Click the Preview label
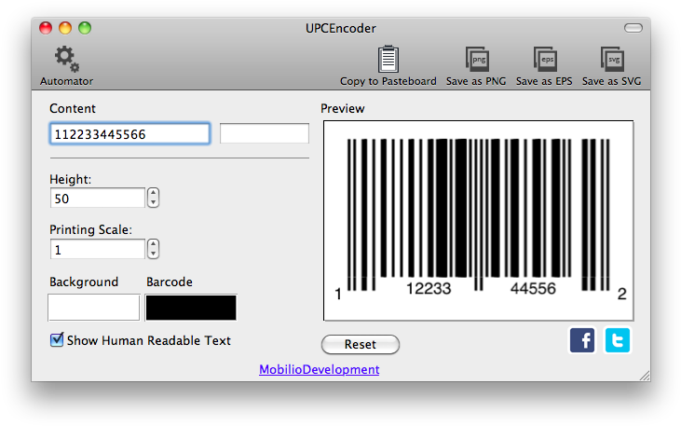This screenshot has width=681, height=426. click(343, 109)
